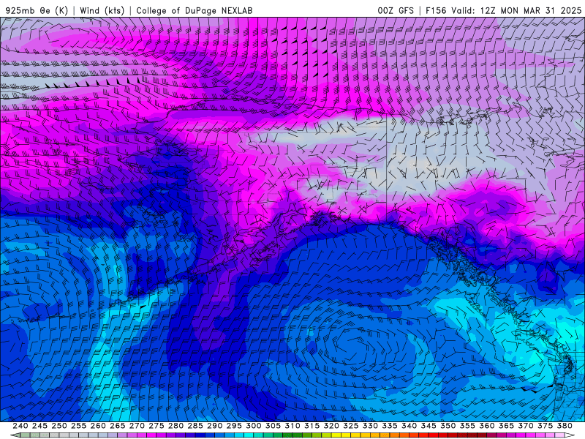Click the 270 color scale label
This screenshot has height=439, width=585.
(x=137, y=426)
